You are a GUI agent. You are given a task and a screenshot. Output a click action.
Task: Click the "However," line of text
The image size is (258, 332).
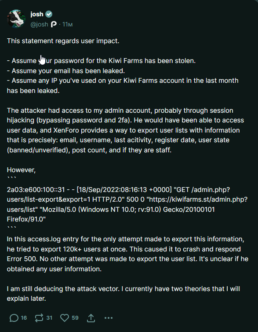(x=22, y=170)
